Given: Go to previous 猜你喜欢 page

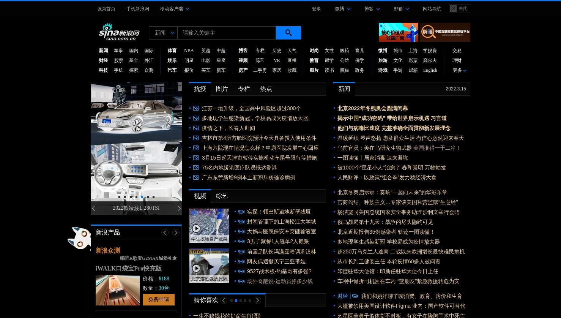Looking at the screenshot, I should click(224, 301).
